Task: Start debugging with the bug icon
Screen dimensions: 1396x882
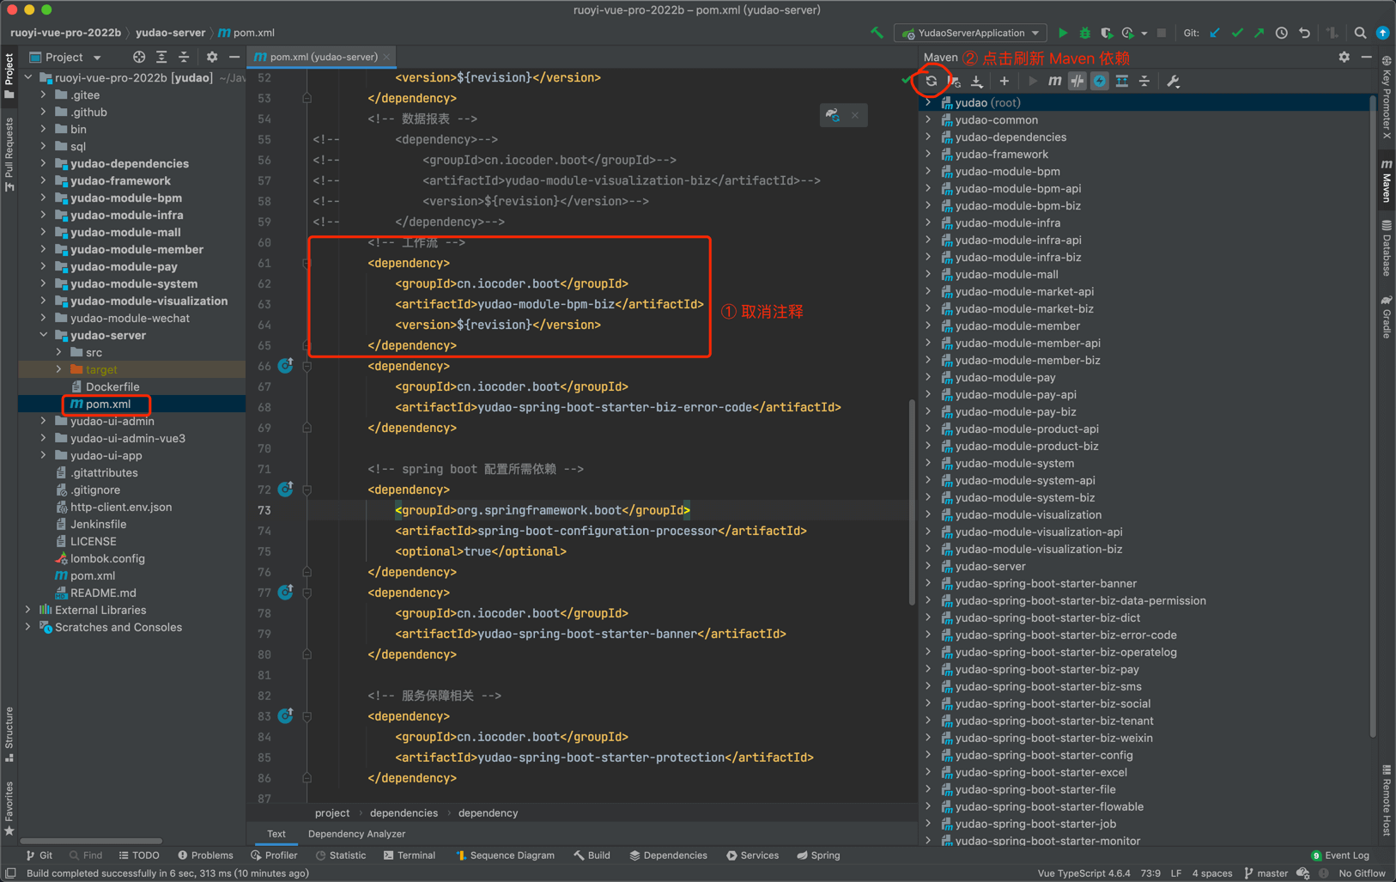Action: [x=1084, y=33]
